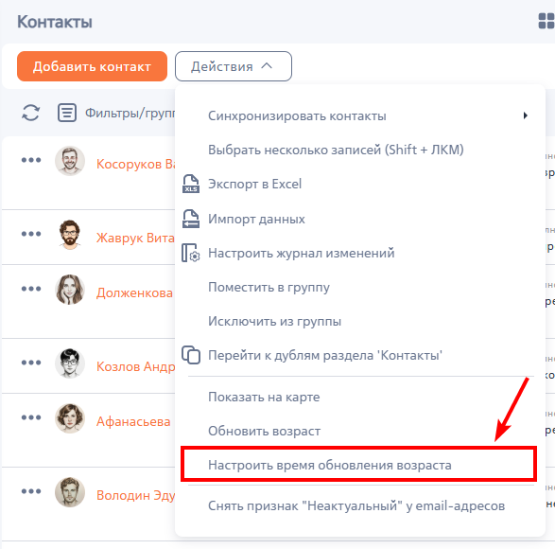555x549 pixels.
Task: Open three-dot menu for Володин contact
Action: (31, 491)
